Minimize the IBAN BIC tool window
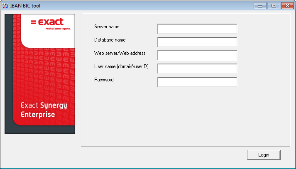Viewport: 296px width, 169px height. click(260, 6)
